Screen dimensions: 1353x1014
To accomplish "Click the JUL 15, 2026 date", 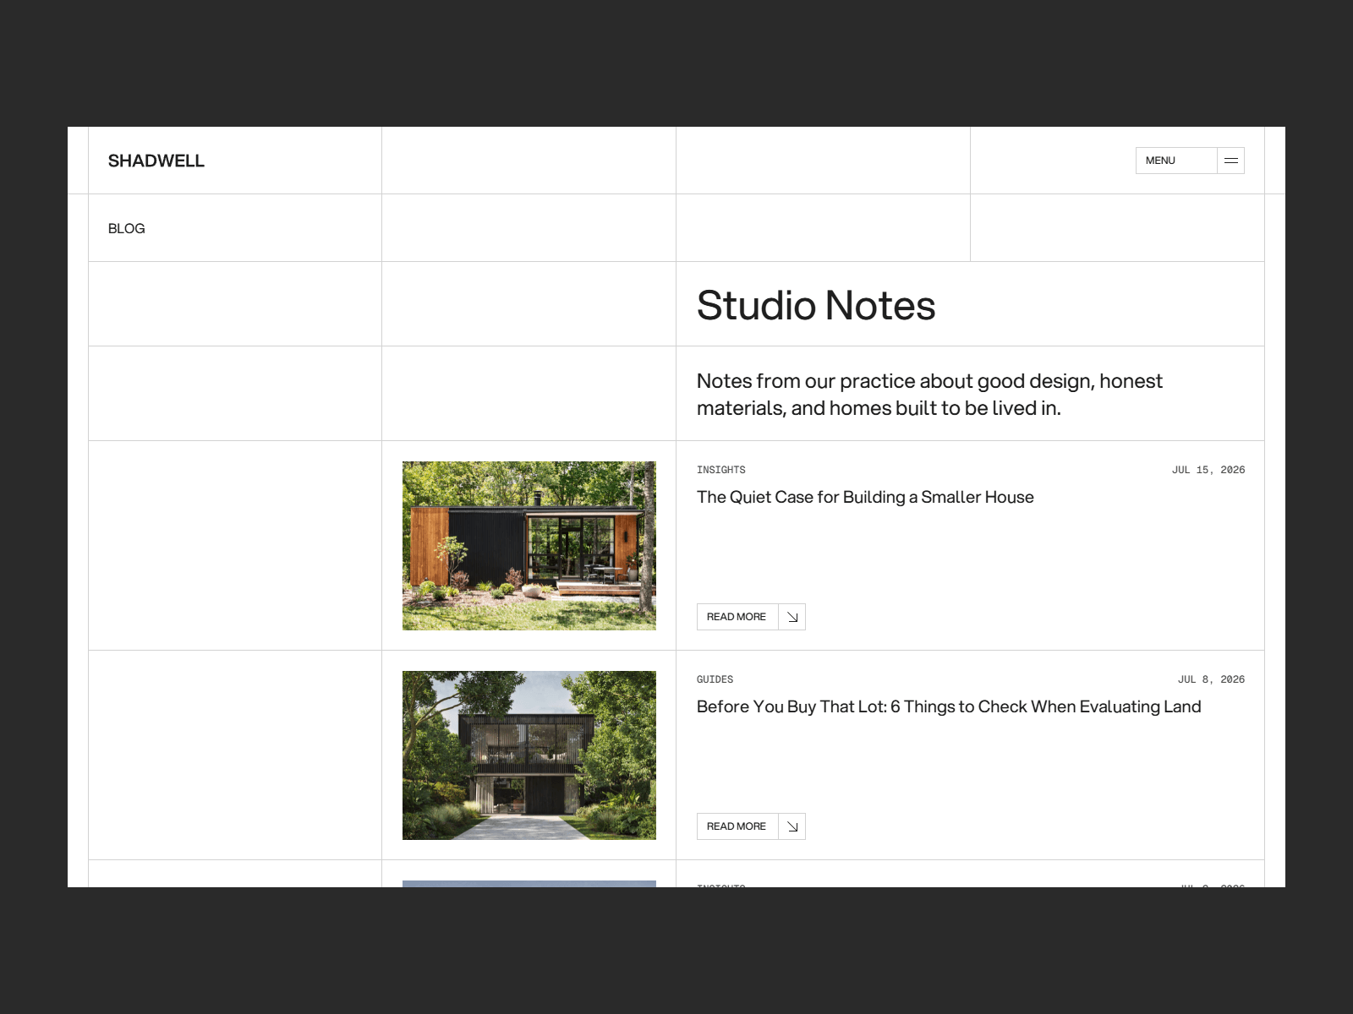I will pos(1208,470).
